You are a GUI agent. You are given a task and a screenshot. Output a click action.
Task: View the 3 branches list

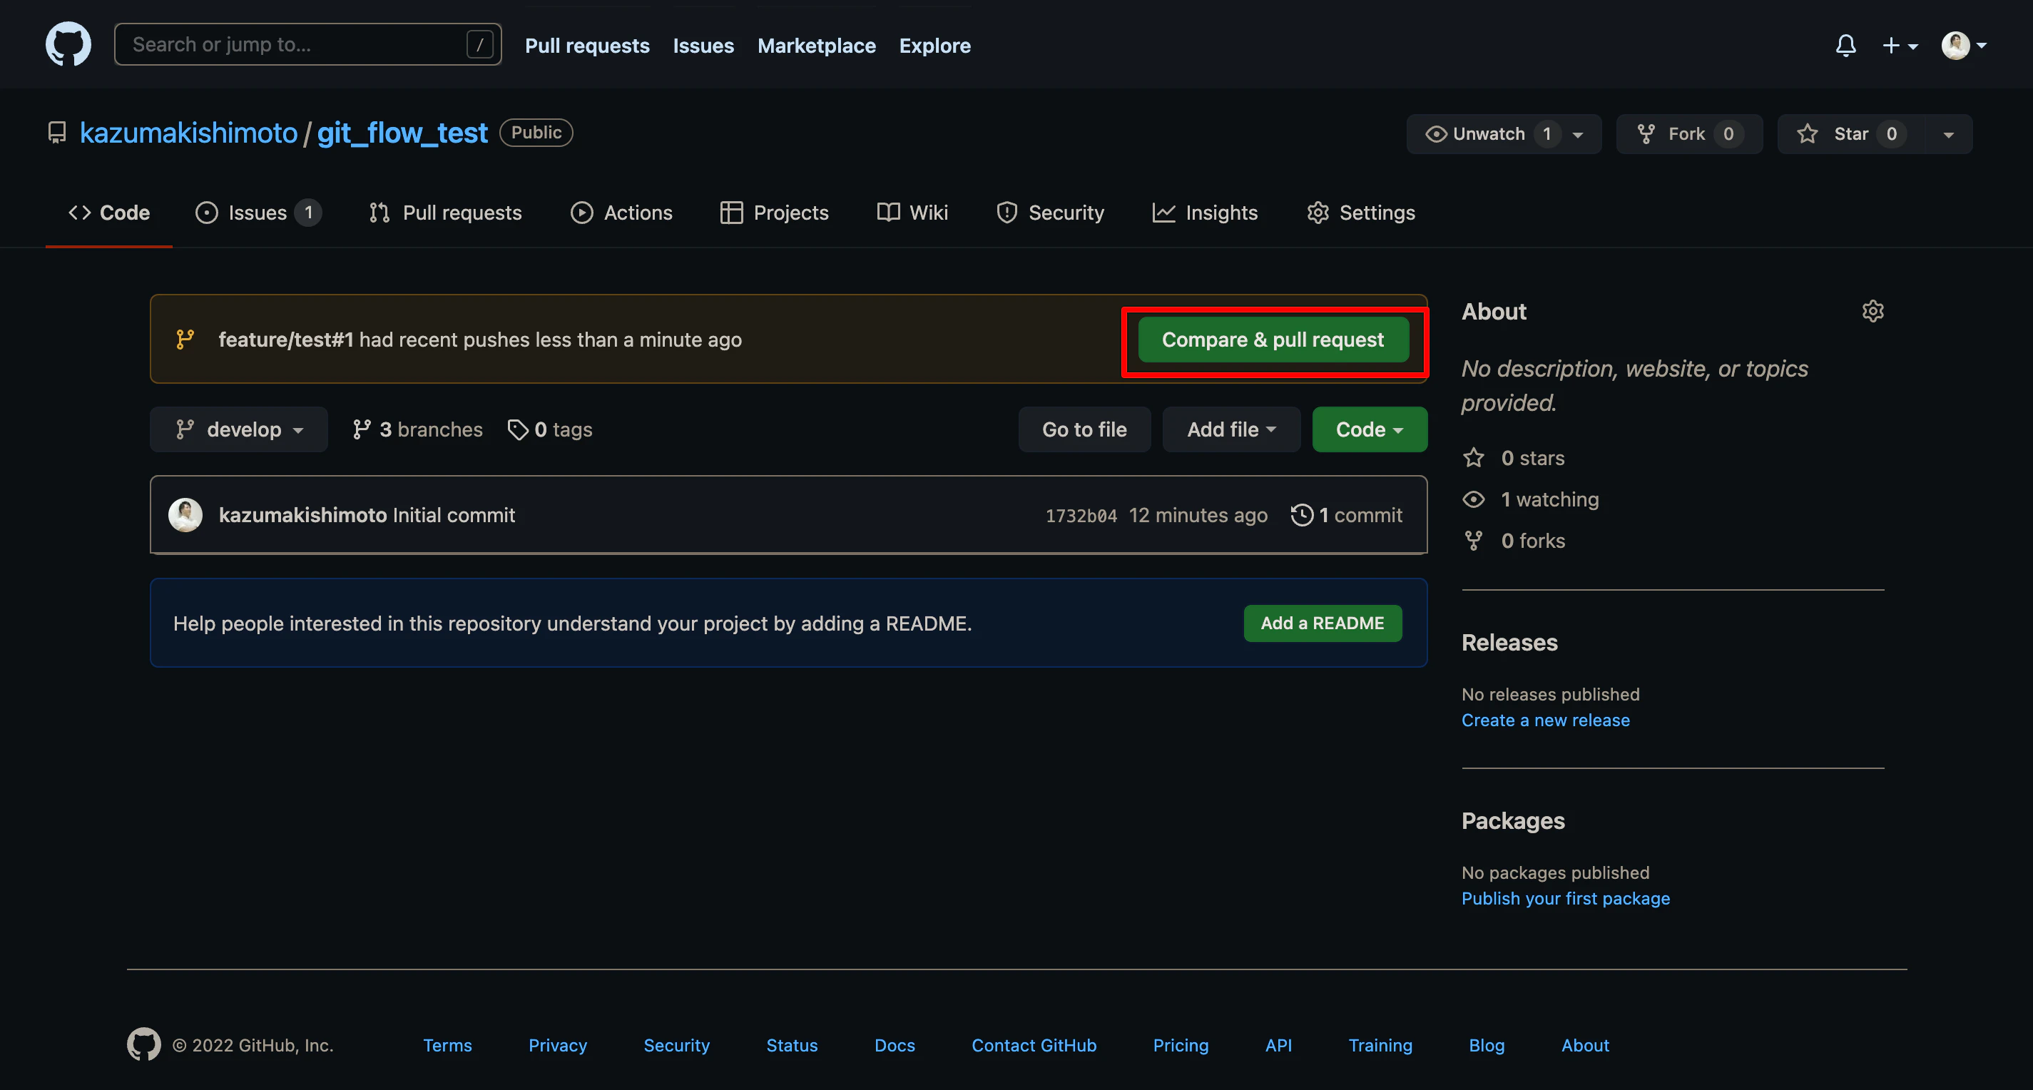tap(417, 429)
